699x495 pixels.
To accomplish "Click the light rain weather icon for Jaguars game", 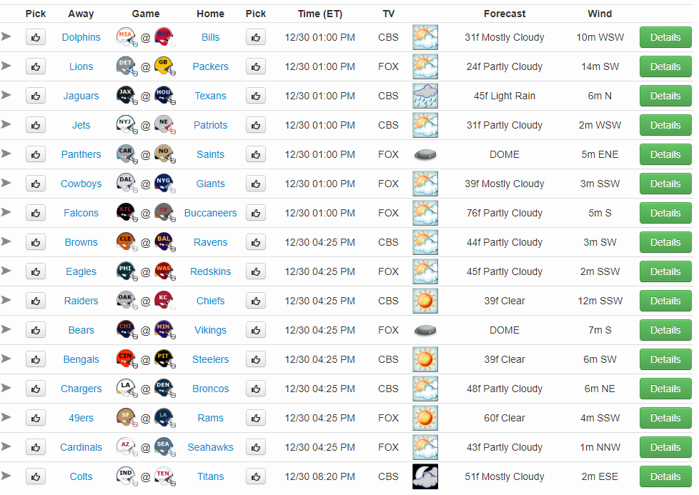I will 425,96.
